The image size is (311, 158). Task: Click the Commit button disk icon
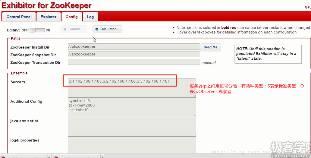(x=65, y=29)
